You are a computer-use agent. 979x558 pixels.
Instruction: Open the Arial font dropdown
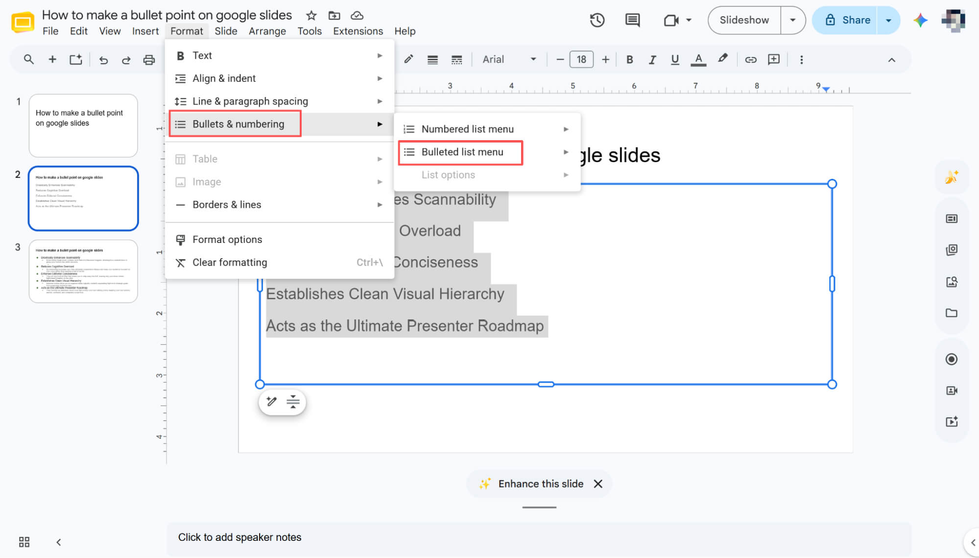pos(509,60)
